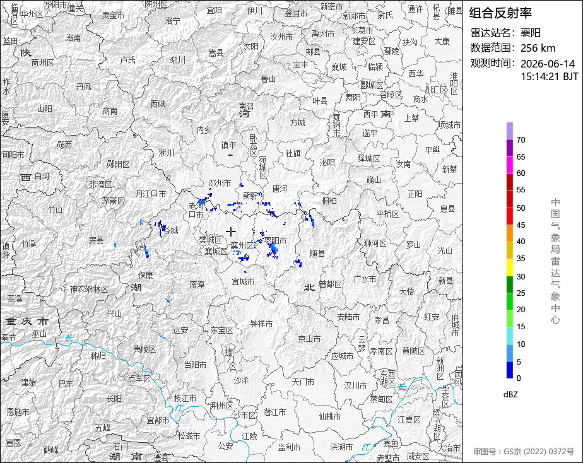Click the 宜城市 label
583x463 pixels.
pos(243,281)
